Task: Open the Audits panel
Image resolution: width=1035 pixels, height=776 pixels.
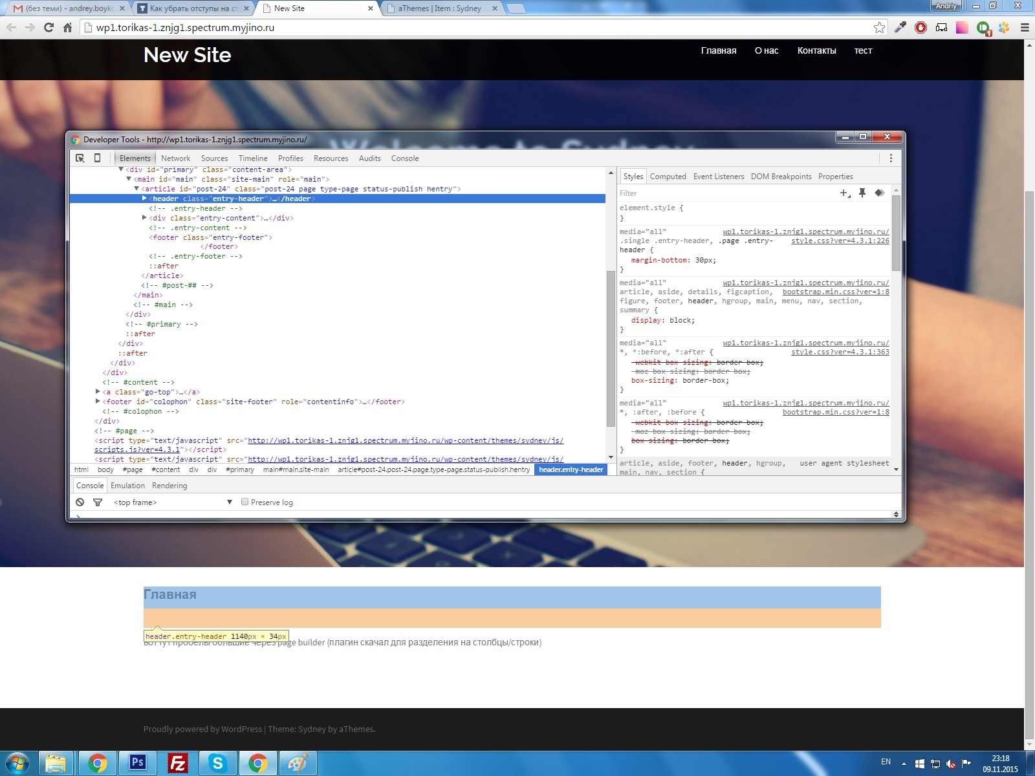Action: (x=369, y=158)
